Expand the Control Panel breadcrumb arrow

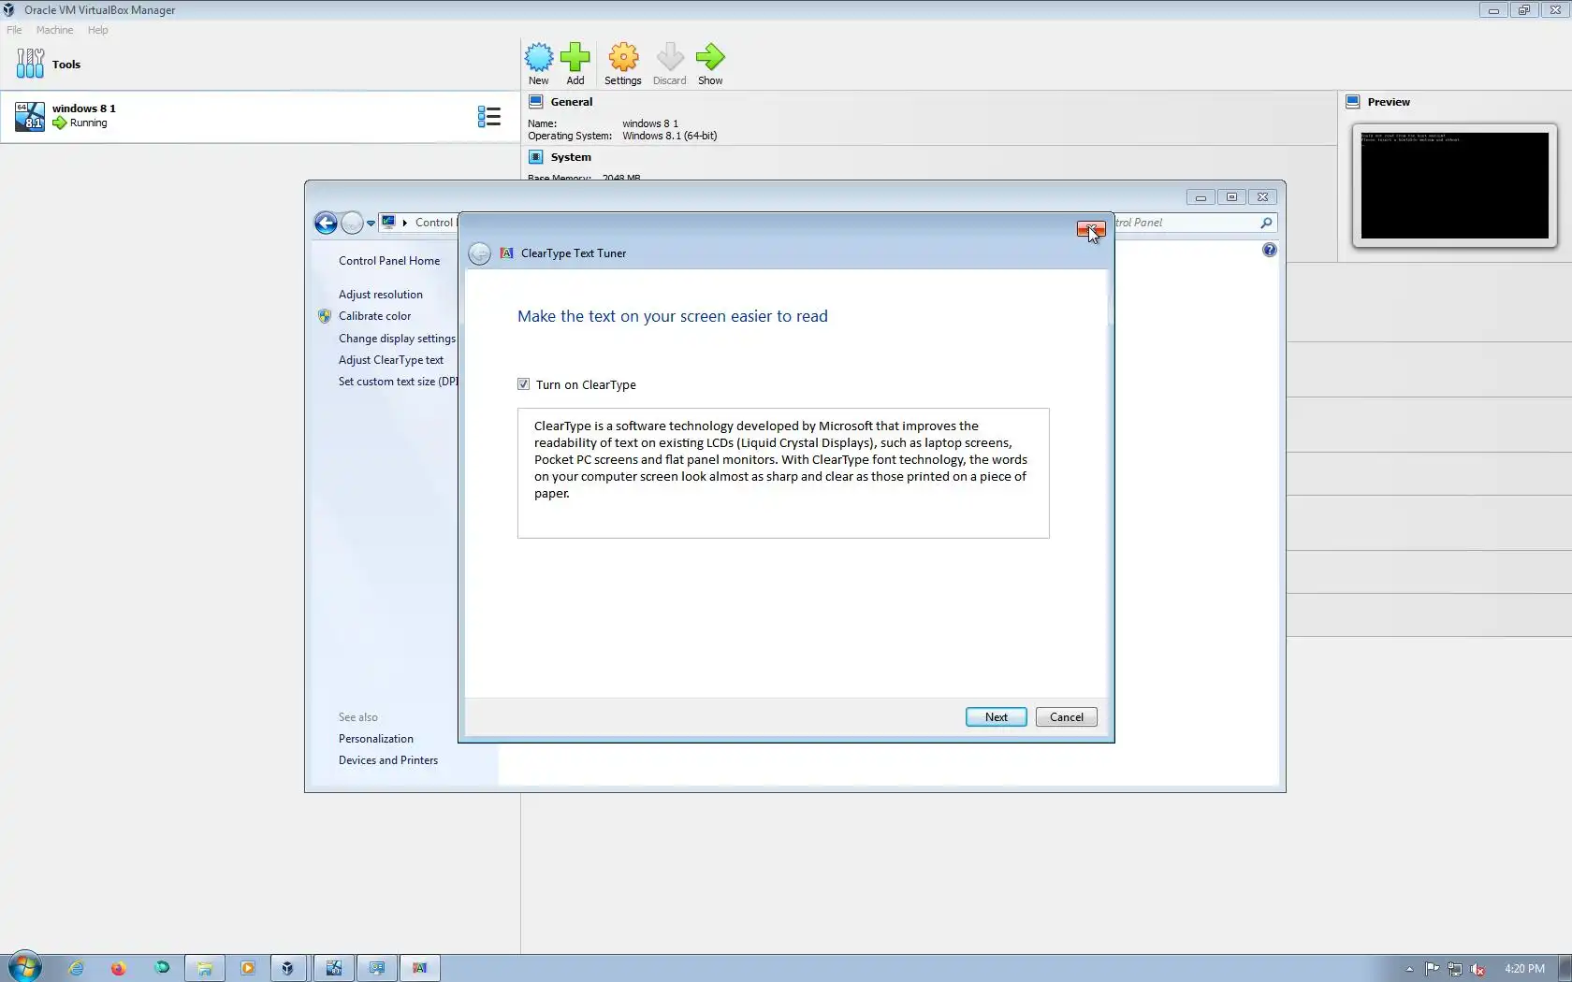pos(404,223)
